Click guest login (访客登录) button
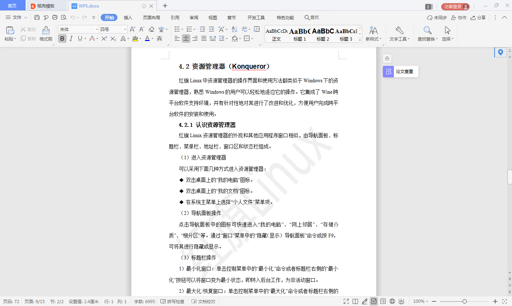The width and height of the screenshot is (512, 306). pos(455,6)
